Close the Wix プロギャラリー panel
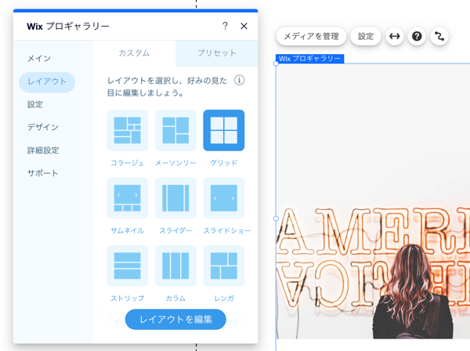Image resolution: width=470 pixels, height=351 pixels. (x=244, y=26)
